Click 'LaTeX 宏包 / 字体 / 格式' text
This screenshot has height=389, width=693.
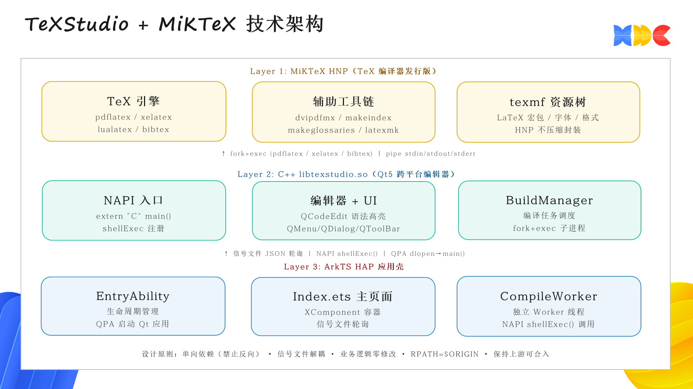pyautogui.click(x=548, y=117)
